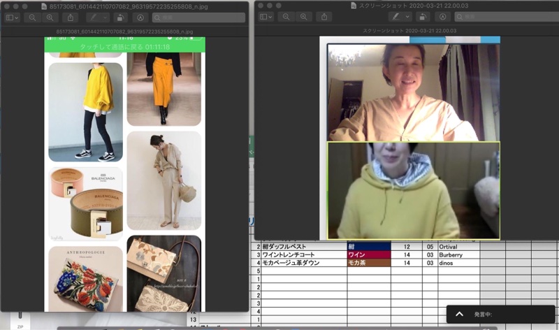Select 03 in the dinos row

pos(430,263)
